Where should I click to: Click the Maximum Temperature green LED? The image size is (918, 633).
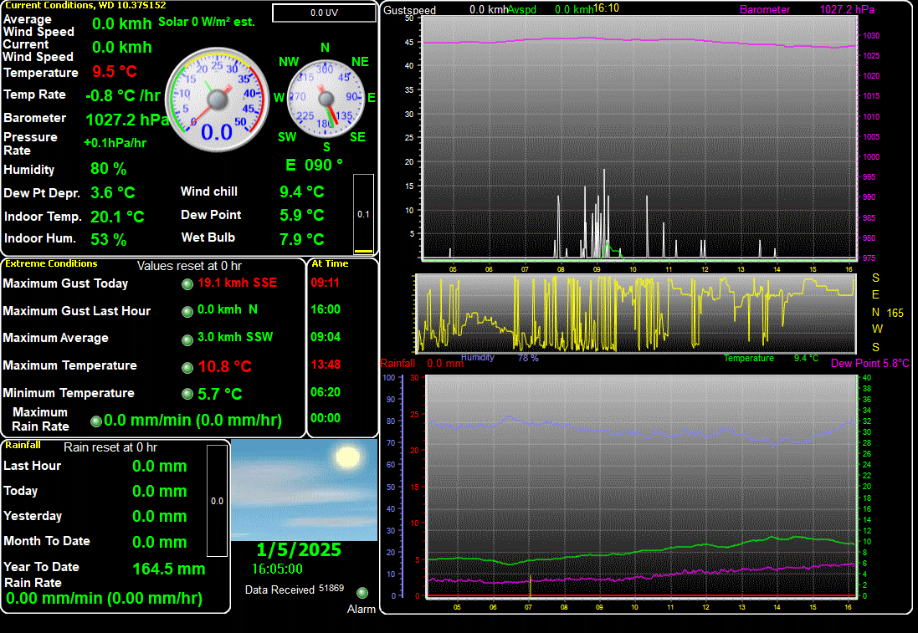[x=187, y=367]
